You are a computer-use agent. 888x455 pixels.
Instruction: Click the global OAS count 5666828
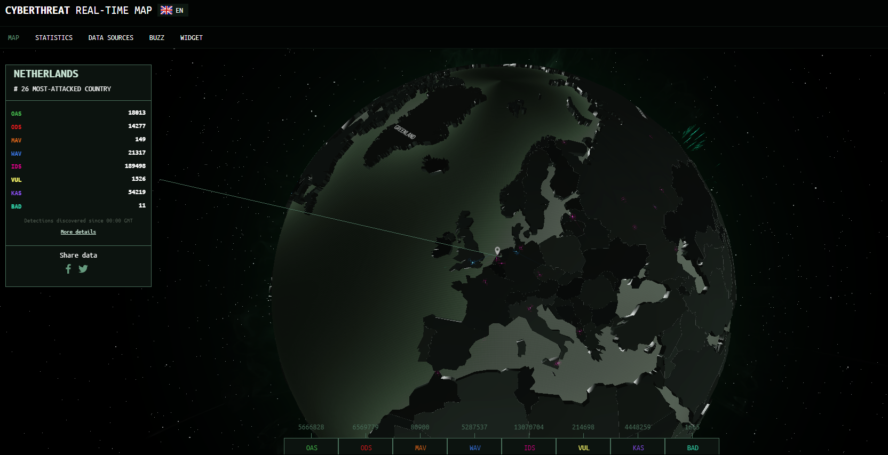[311, 427]
